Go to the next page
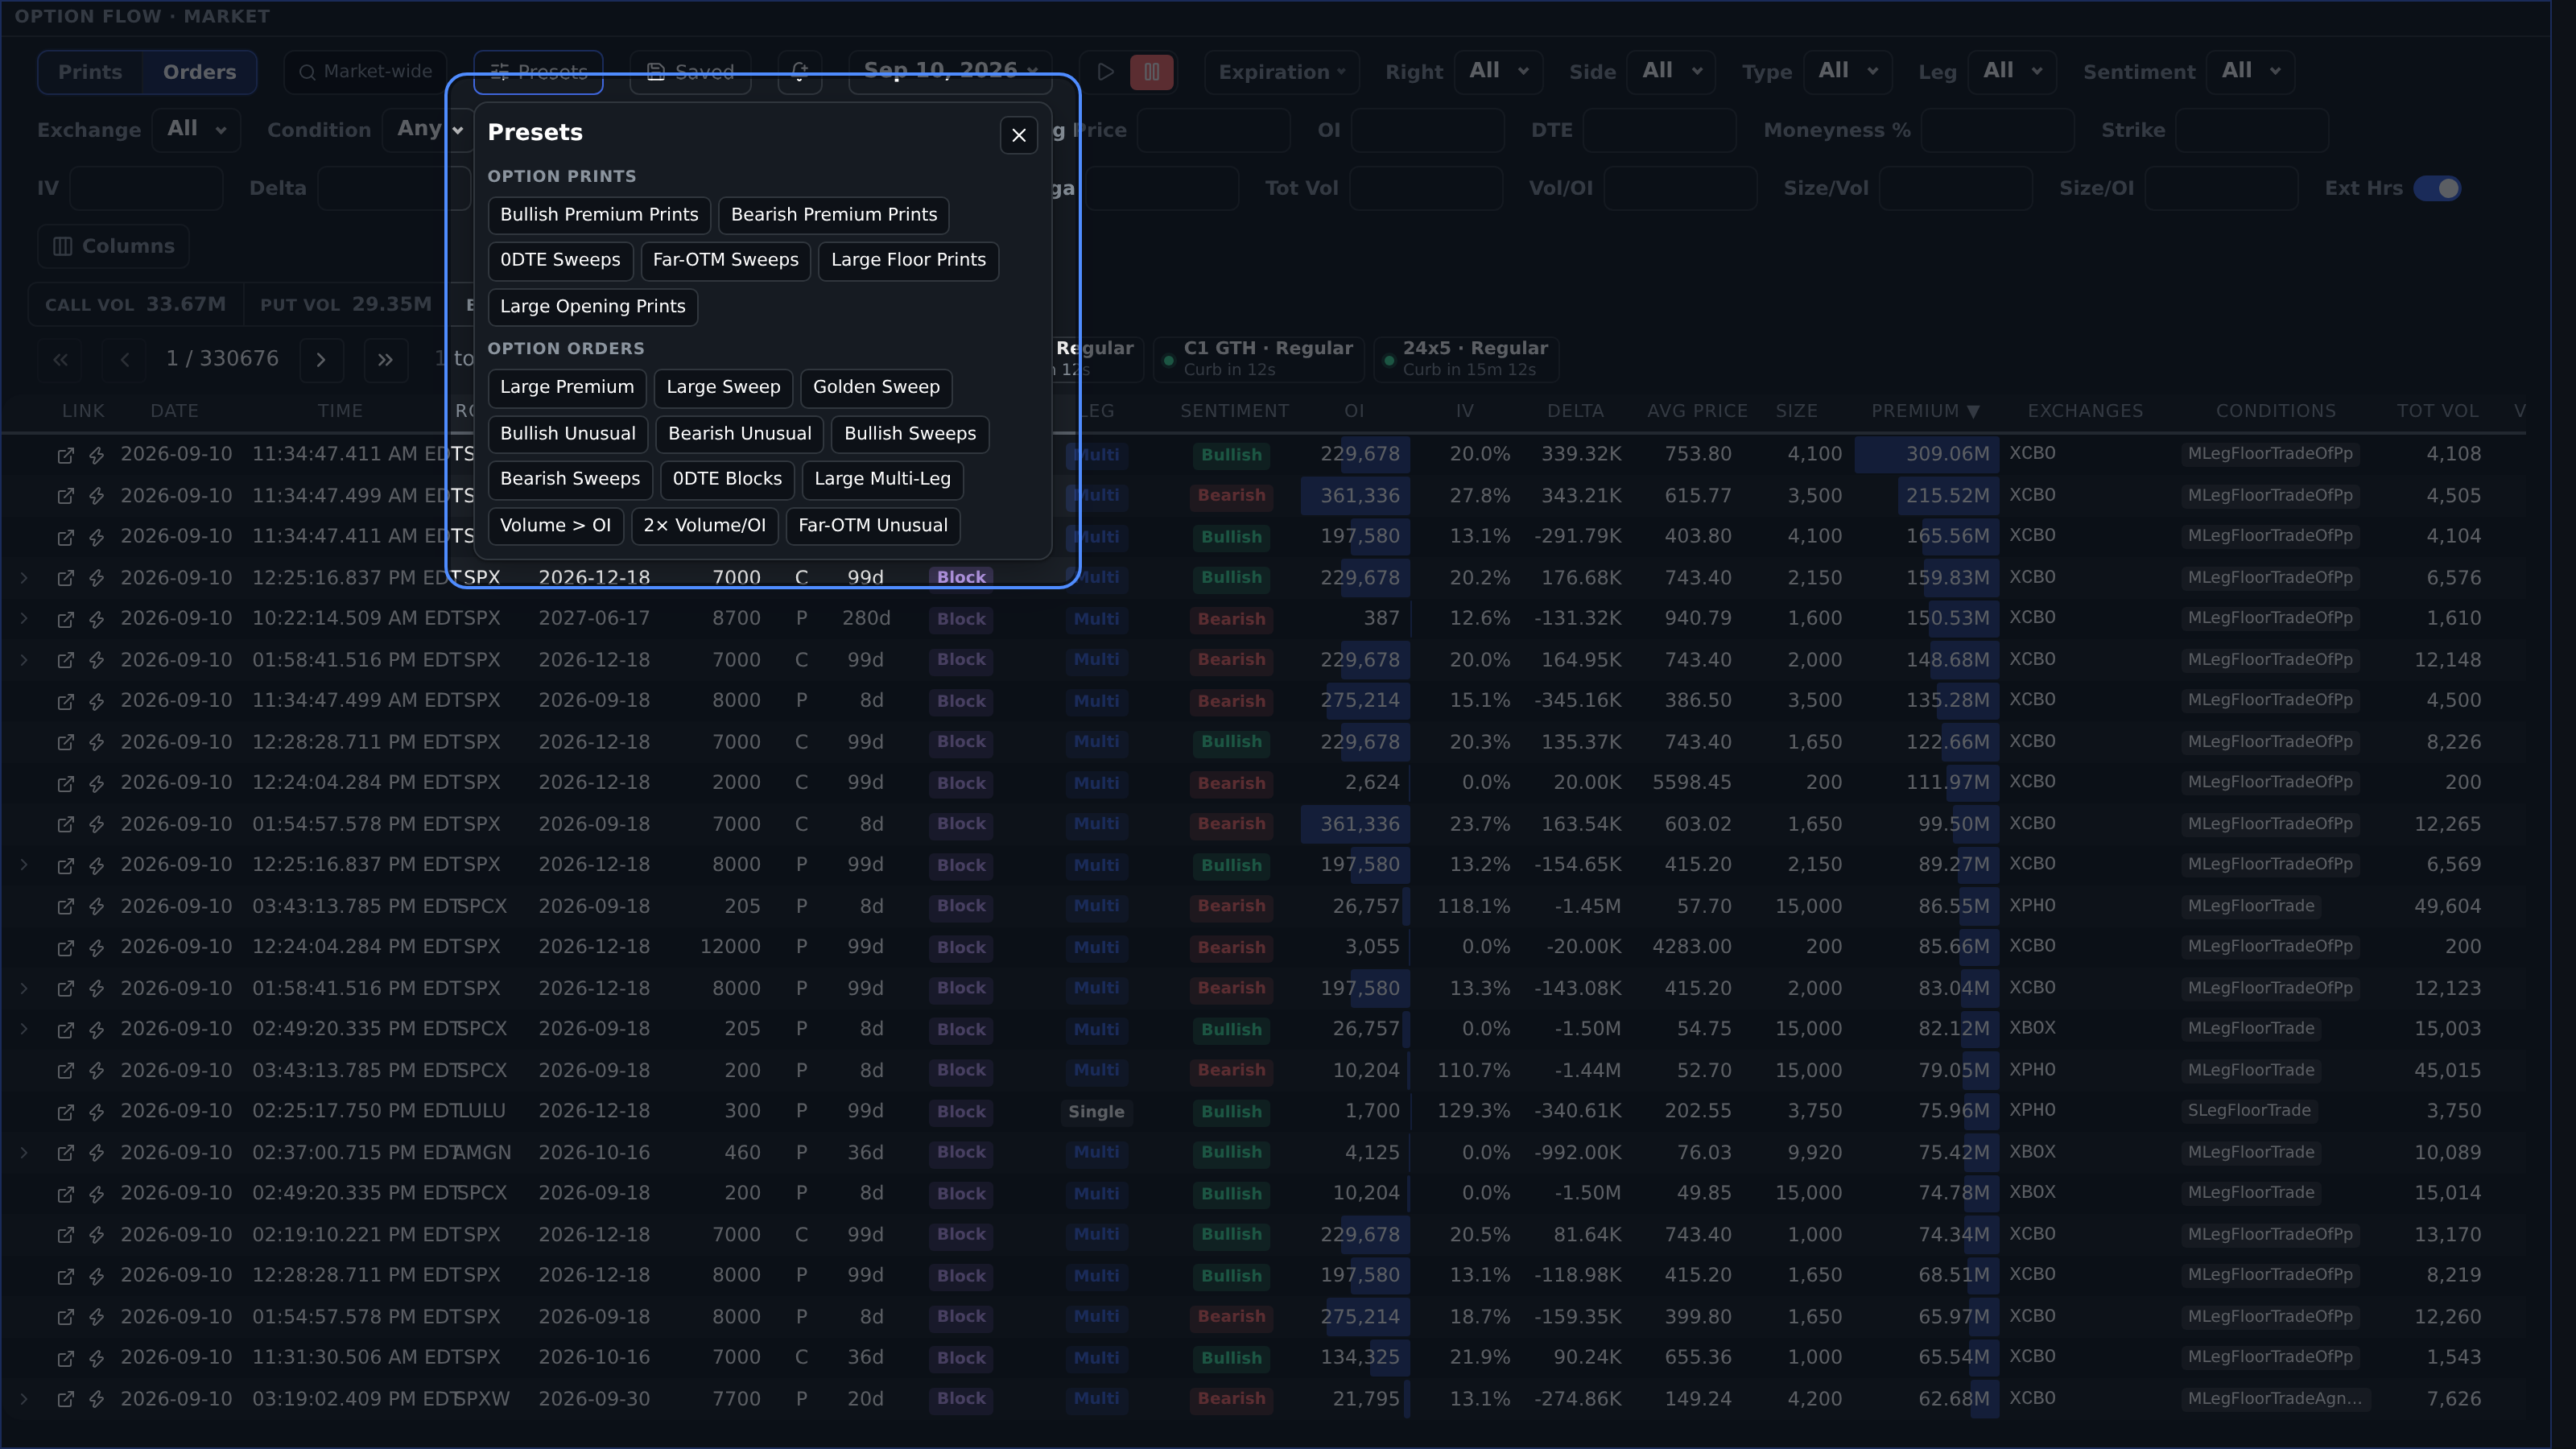Image resolution: width=2576 pixels, height=1449 pixels. (321, 359)
